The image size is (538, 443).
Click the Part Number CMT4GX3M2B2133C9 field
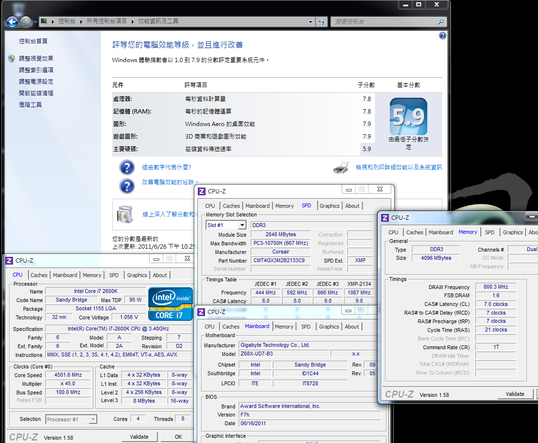click(x=281, y=260)
